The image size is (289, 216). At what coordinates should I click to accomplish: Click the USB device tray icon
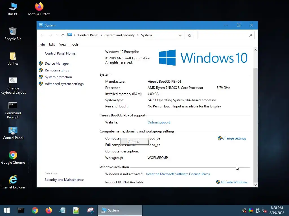click(258, 210)
